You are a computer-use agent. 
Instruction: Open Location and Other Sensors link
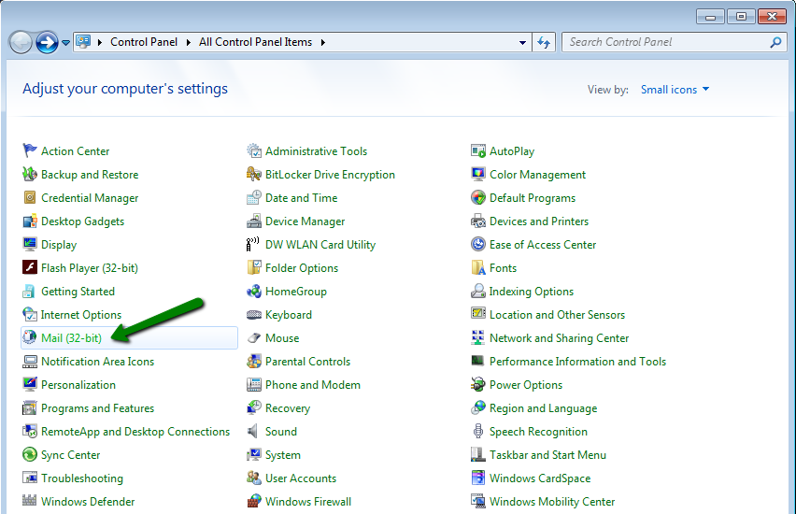557,314
